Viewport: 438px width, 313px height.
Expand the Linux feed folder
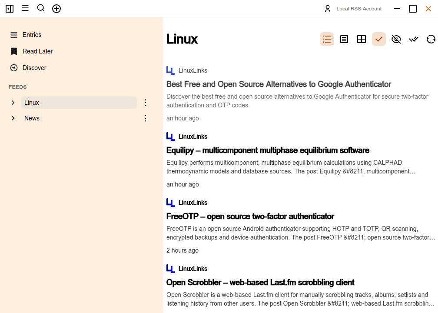click(13, 103)
